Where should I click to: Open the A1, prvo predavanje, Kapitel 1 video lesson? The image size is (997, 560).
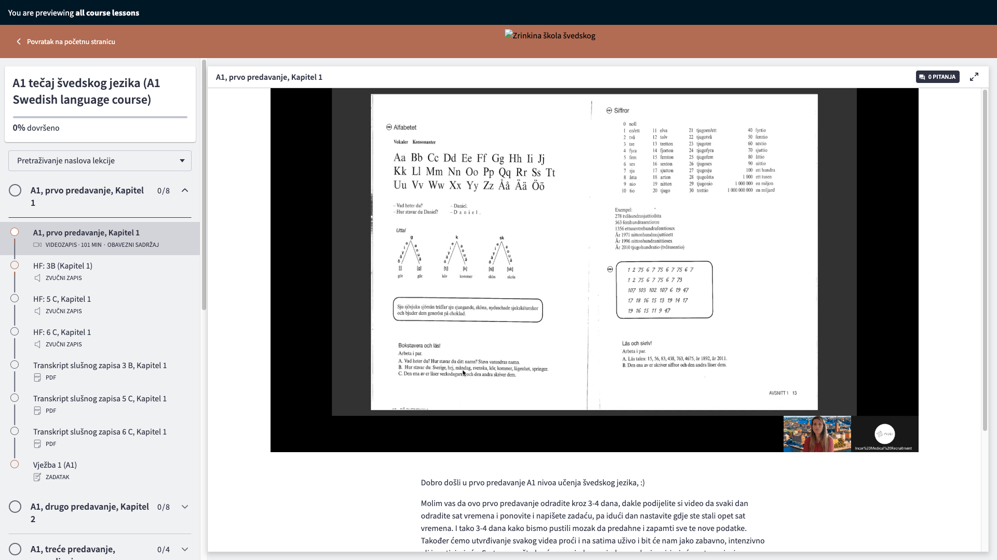click(100, 239)
